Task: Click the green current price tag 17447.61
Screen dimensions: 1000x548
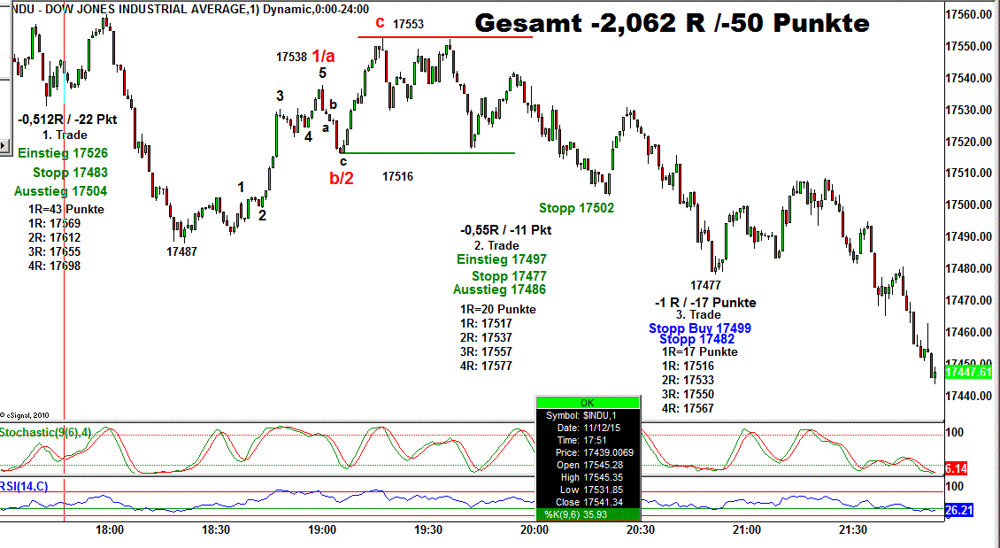Action: click(x=968, y=372)
